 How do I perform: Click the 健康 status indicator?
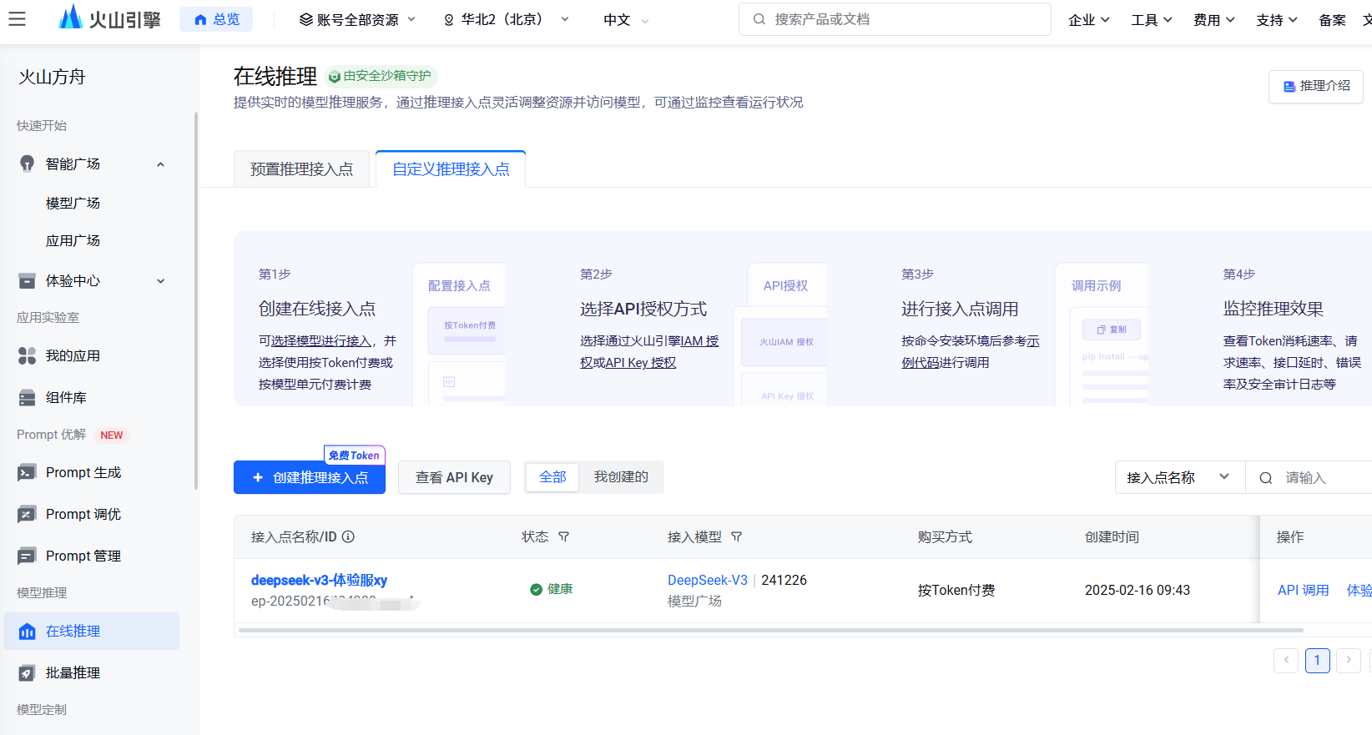(552, 589)
